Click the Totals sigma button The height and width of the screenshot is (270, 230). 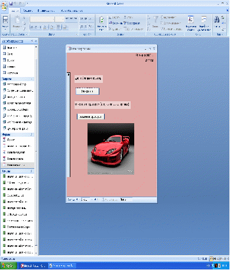(x=128, y=18)
